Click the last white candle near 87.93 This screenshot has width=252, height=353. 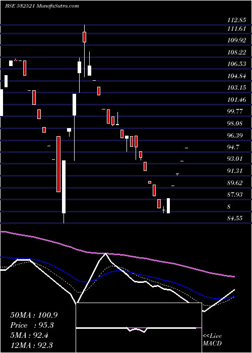coord(168,206)
